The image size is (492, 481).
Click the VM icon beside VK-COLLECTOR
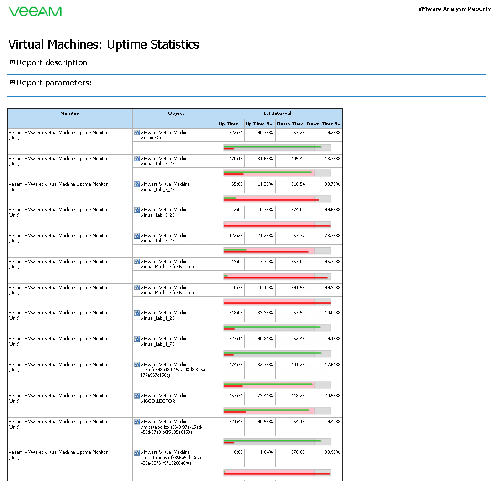point(136,396)
